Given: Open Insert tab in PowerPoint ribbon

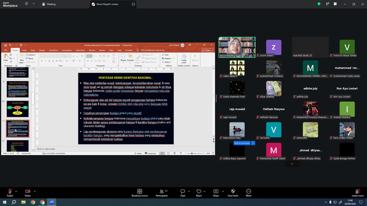Looking at the screenshot, I should [24, 50].
